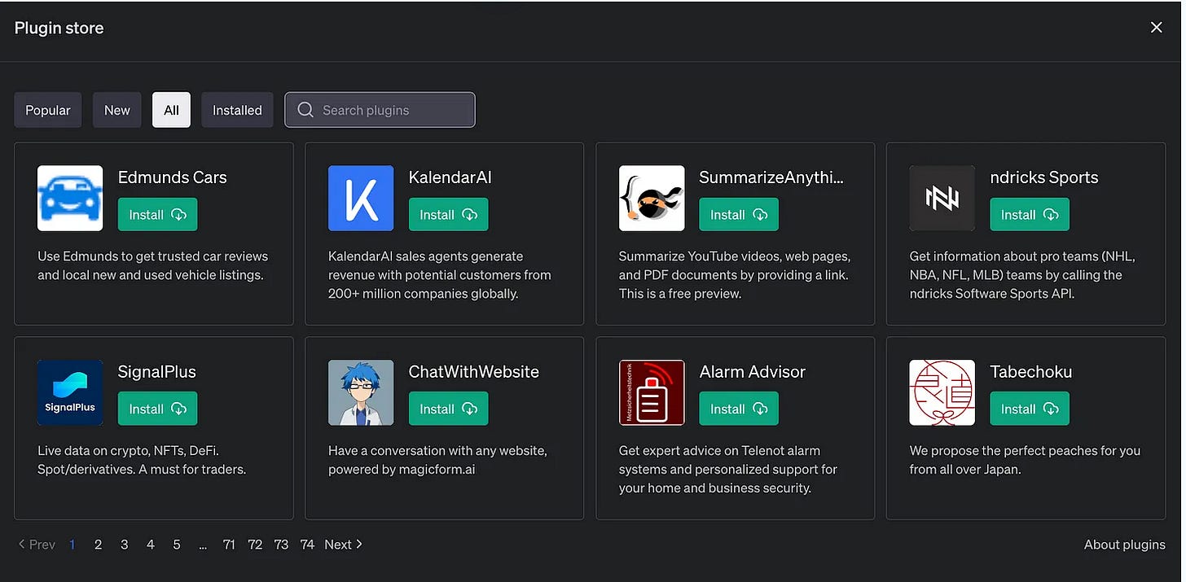Viewport: 1186px width, 582px height.
Task: Click the Prev page link
Action: [37, 545]
